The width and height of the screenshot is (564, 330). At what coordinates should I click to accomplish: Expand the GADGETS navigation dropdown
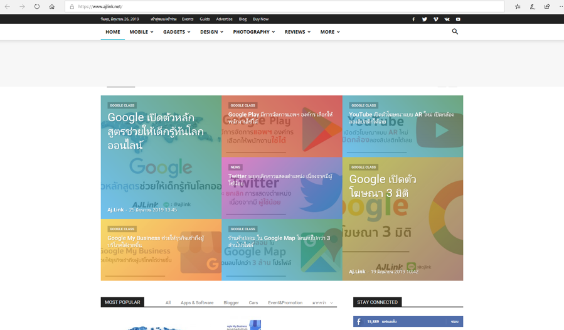(176, 32)
